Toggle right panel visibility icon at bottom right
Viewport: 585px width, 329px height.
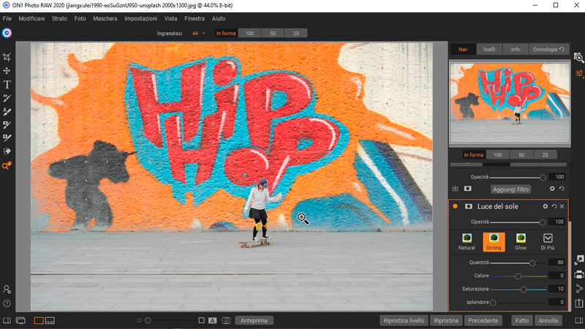click(x=579, y=320)
